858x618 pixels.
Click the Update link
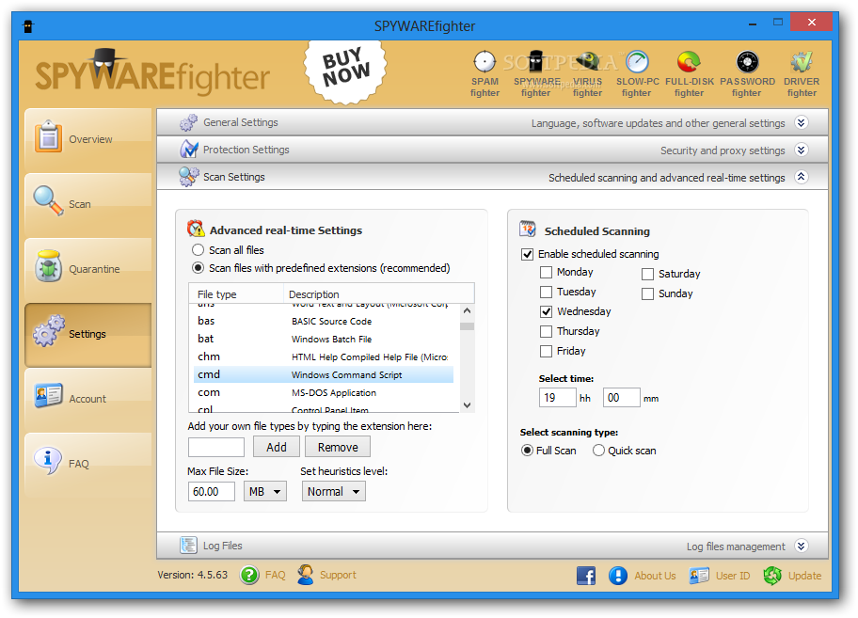coord(804,576)
